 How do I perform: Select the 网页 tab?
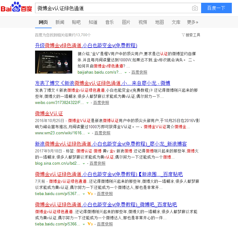pyautogui.click(x=43, y=22)
